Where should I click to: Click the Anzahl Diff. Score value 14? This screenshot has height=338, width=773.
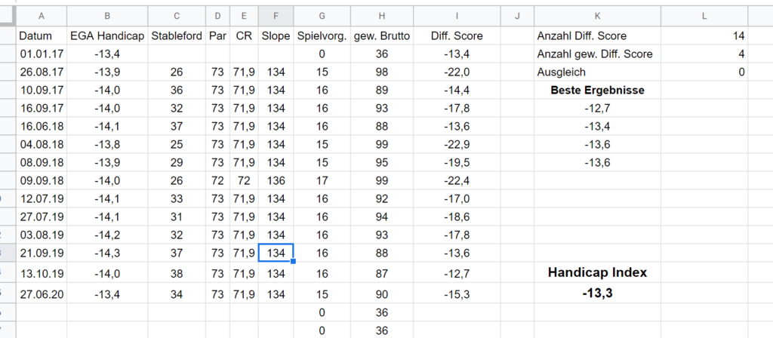[x=704, y=36]
